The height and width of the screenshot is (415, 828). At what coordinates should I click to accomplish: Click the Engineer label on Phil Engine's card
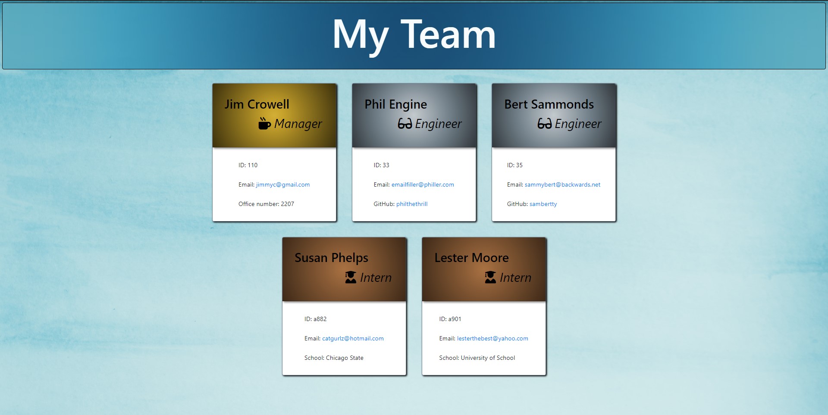[x=438, y=124]
